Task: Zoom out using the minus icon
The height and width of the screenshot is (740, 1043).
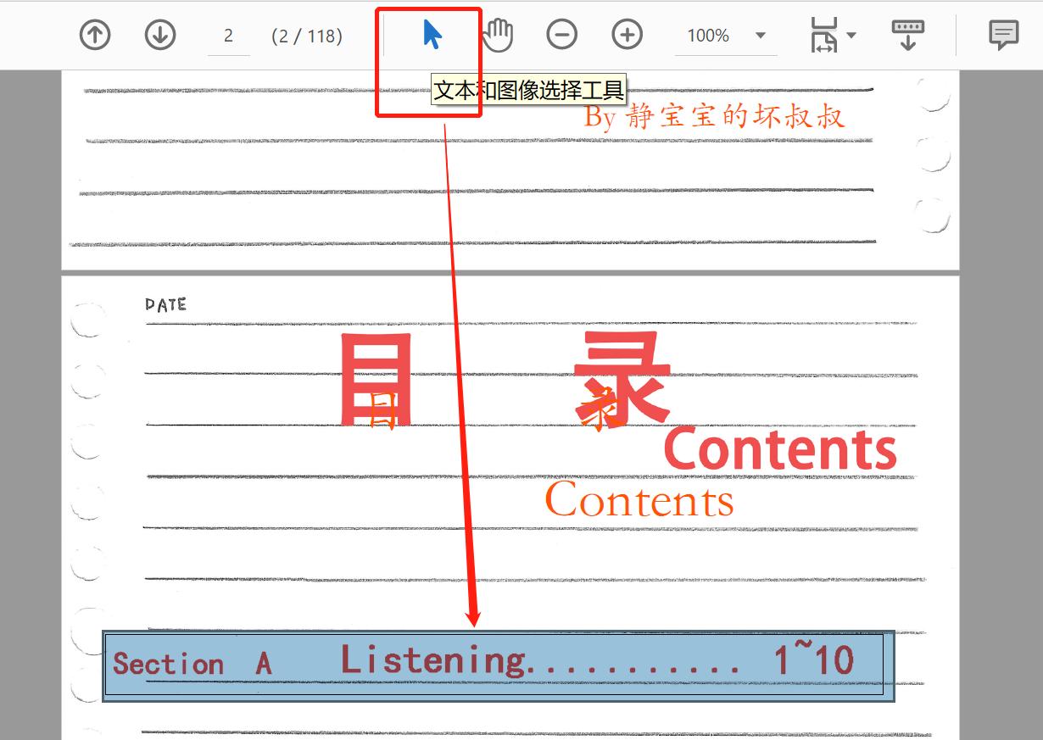Action: (x=562, y=34)
